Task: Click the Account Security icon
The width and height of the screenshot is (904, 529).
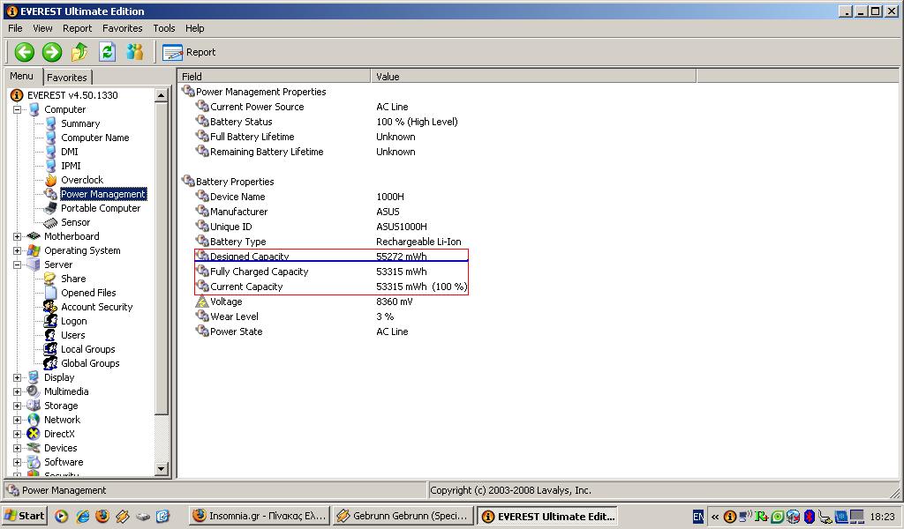Action: click(50, 307)
